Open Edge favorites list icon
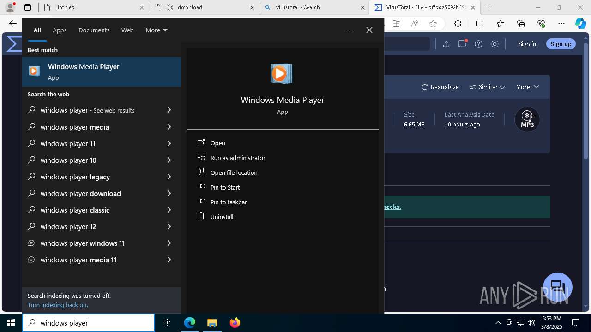591x332 pixels. pyautogui.click(x=501, y=24)
